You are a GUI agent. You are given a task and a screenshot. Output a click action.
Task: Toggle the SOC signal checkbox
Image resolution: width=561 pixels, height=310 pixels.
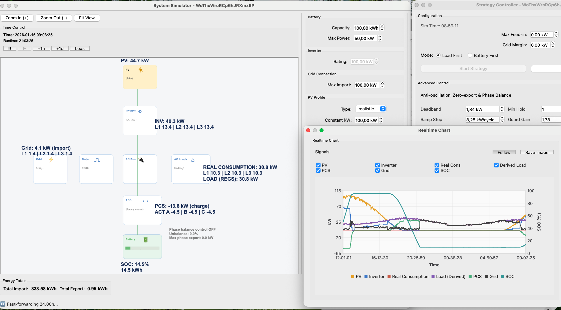click(x=437, y=170)
